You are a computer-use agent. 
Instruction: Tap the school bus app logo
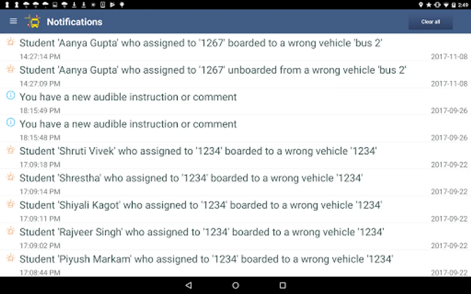pyautogui.click(x=32, y=22)
